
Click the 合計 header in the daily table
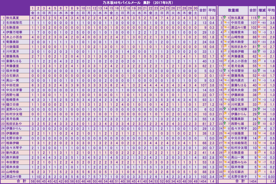[203, 10]
